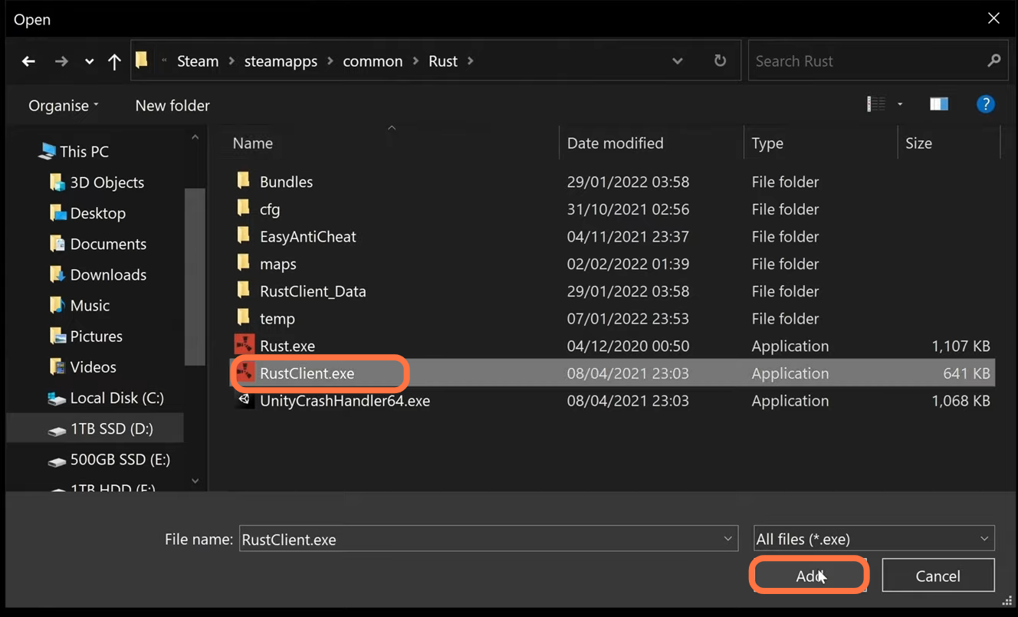The width and height of the screenshot is (1018, 617).
Task: Open the Organise menu
Action: 64,106
